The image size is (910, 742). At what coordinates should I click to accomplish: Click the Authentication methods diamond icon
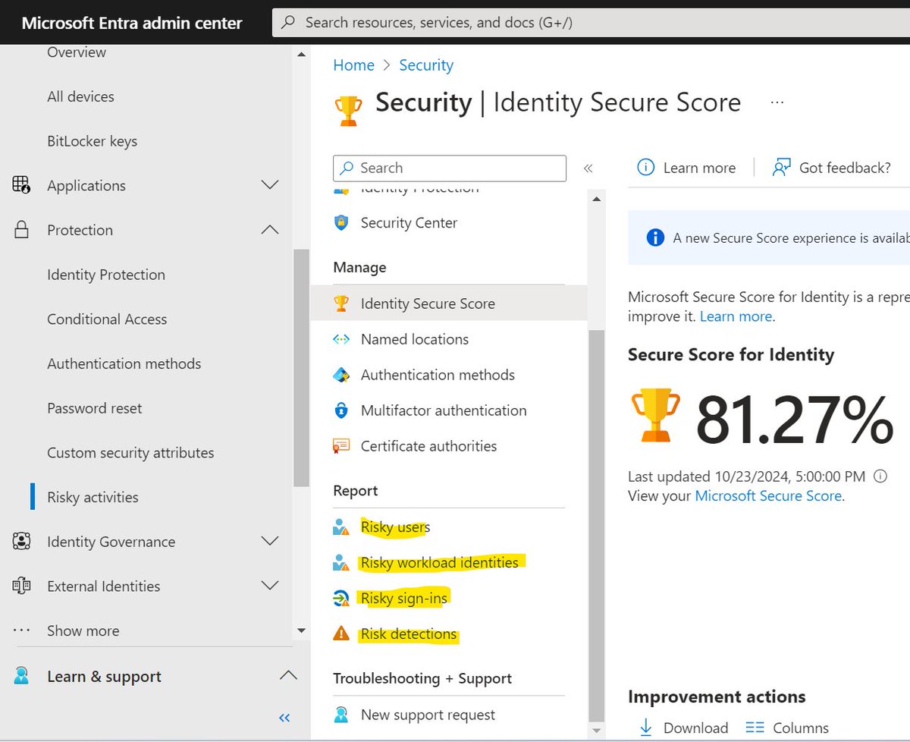tap(341, 375)
